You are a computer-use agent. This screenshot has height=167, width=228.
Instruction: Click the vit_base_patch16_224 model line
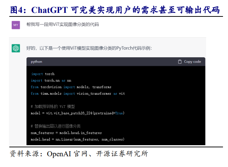click(x=77, y=113)
